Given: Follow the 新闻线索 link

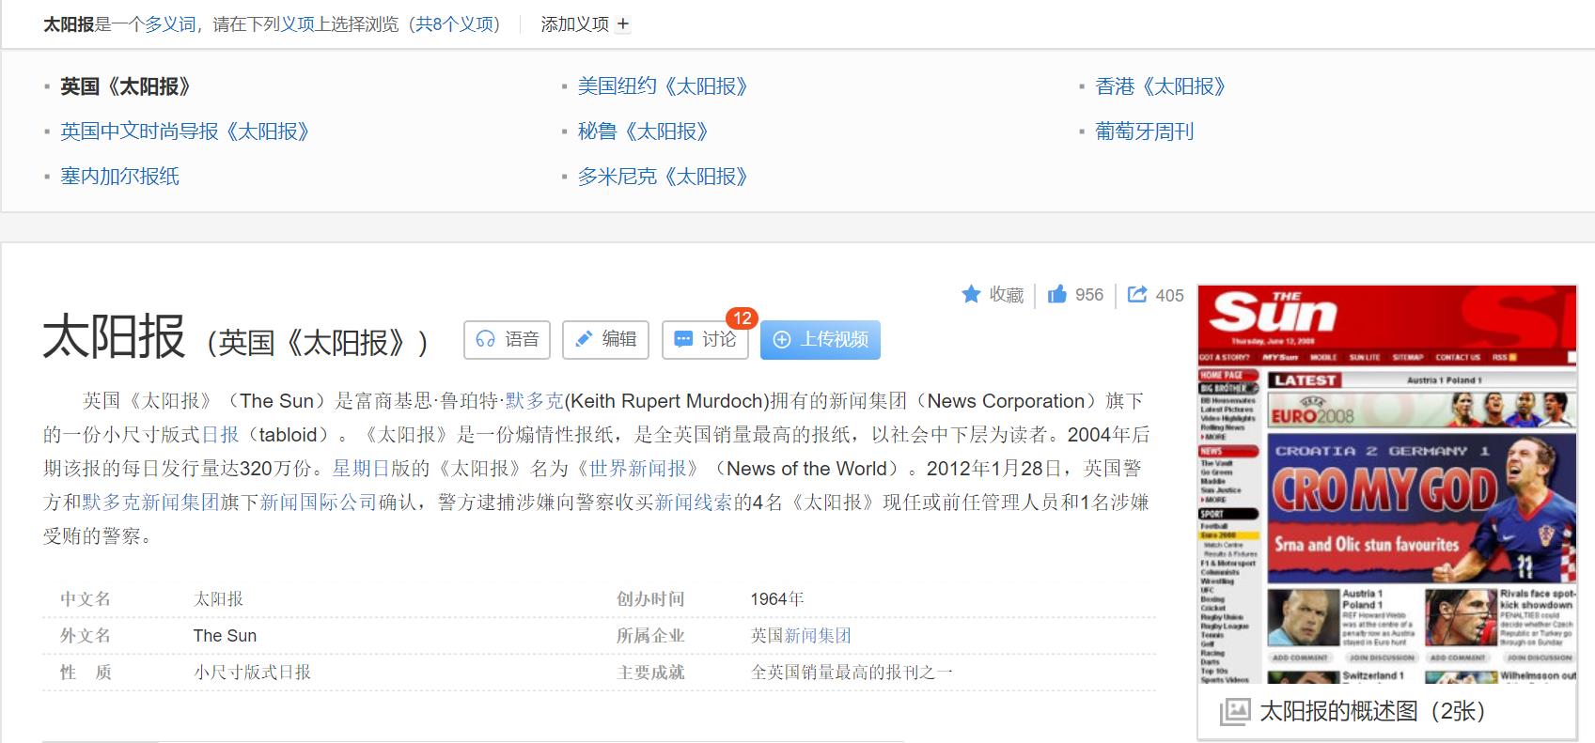Looking at the screenshot, I should [694, 503].
